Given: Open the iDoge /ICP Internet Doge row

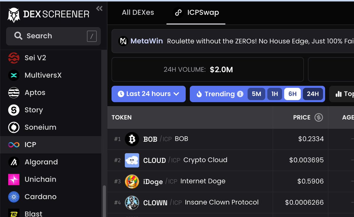Looking at the screenshot, I should [x=231, y=181].
